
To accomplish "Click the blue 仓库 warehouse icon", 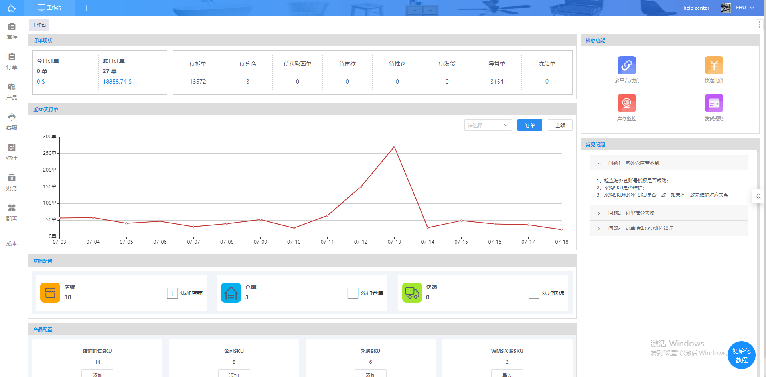I will [231, 293].
